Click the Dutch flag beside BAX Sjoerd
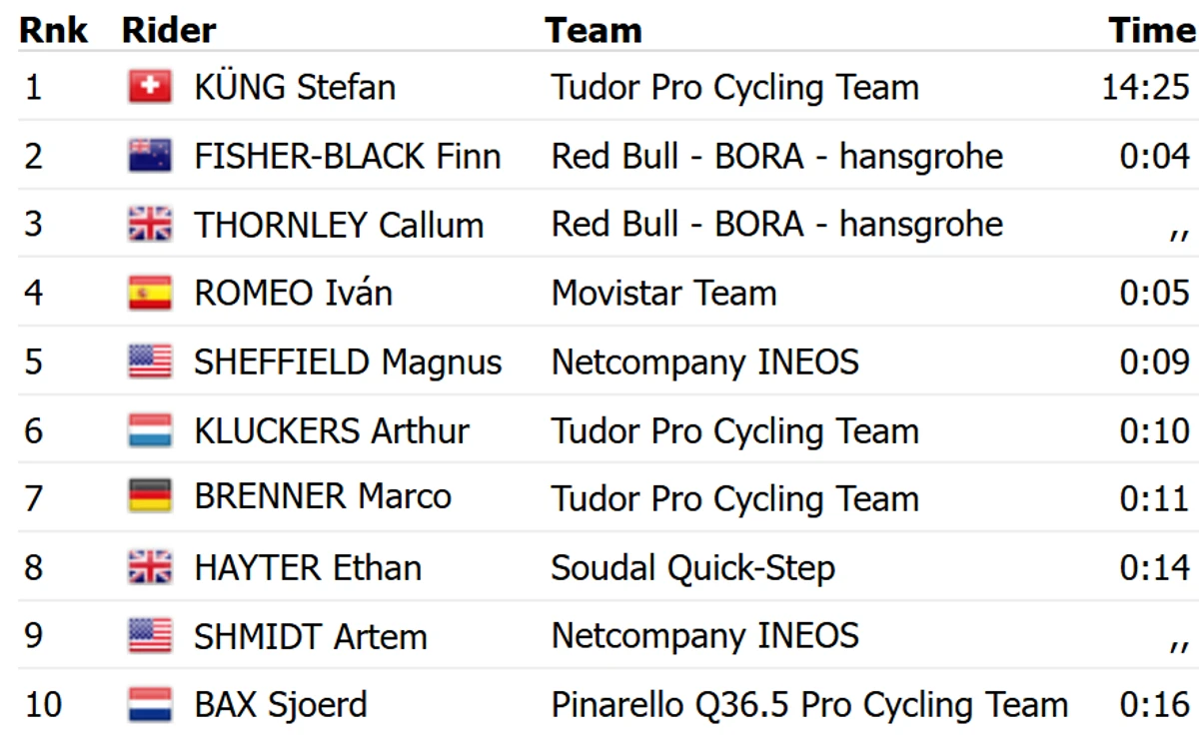This screenshot has width=1199, height=735. pyautogui.click(x=150, y=704)
